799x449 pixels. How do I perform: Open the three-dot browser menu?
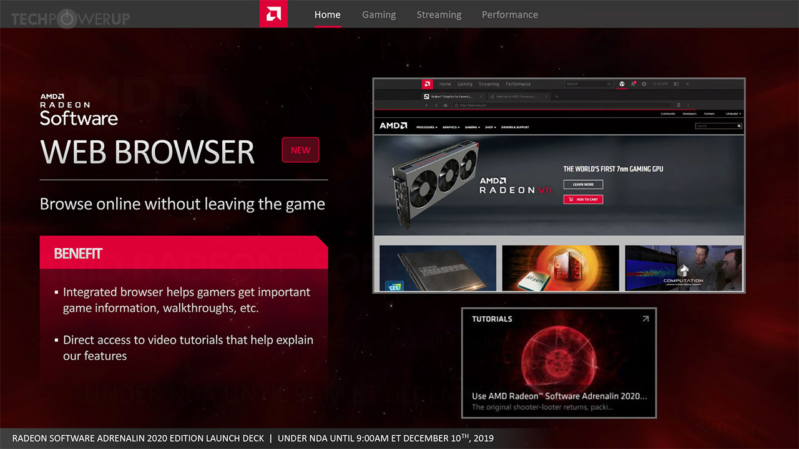click(x=688, y=105)
